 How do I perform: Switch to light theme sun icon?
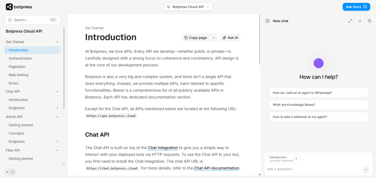click(7, 172)
